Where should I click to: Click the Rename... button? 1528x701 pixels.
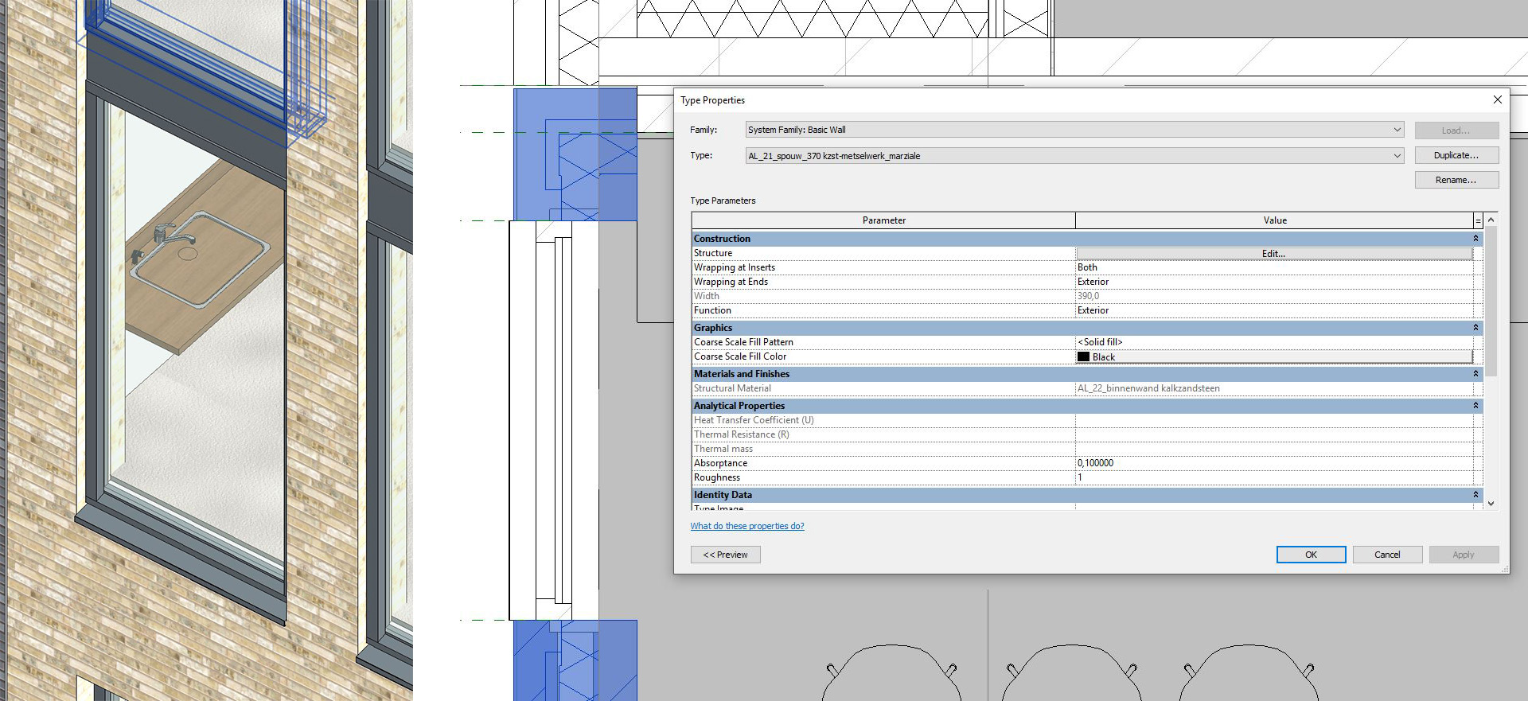[1456, 180]
